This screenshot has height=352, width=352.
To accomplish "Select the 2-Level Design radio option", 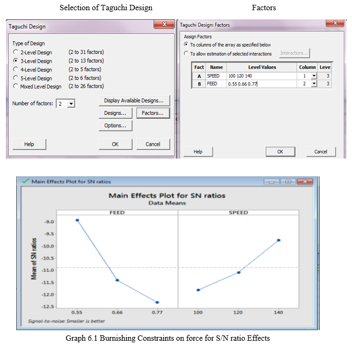I will click(x=16, y=52).
